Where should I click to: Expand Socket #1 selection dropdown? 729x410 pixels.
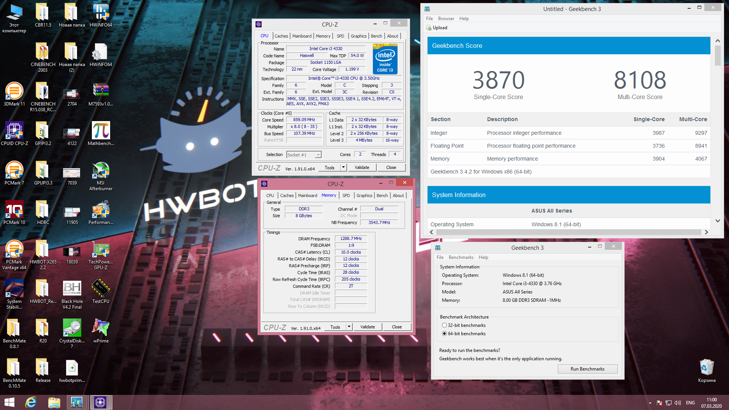click(x=318, y=155)
